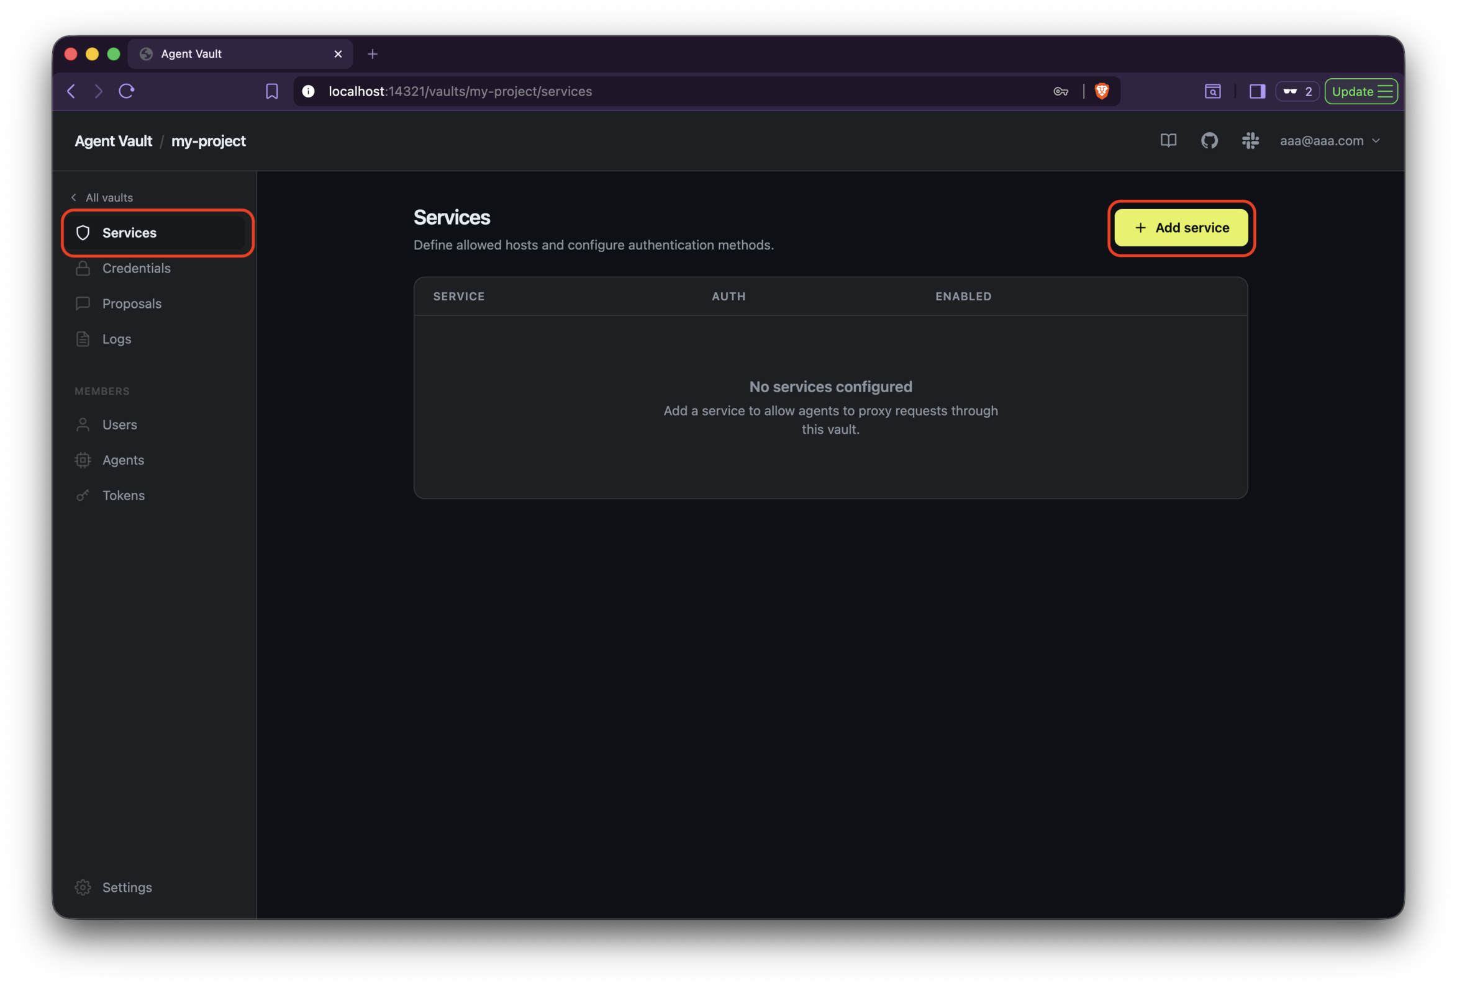1457x988 pixels.
Task: Open Brave Shields lion icon
Action: [x=1102, y=91]
